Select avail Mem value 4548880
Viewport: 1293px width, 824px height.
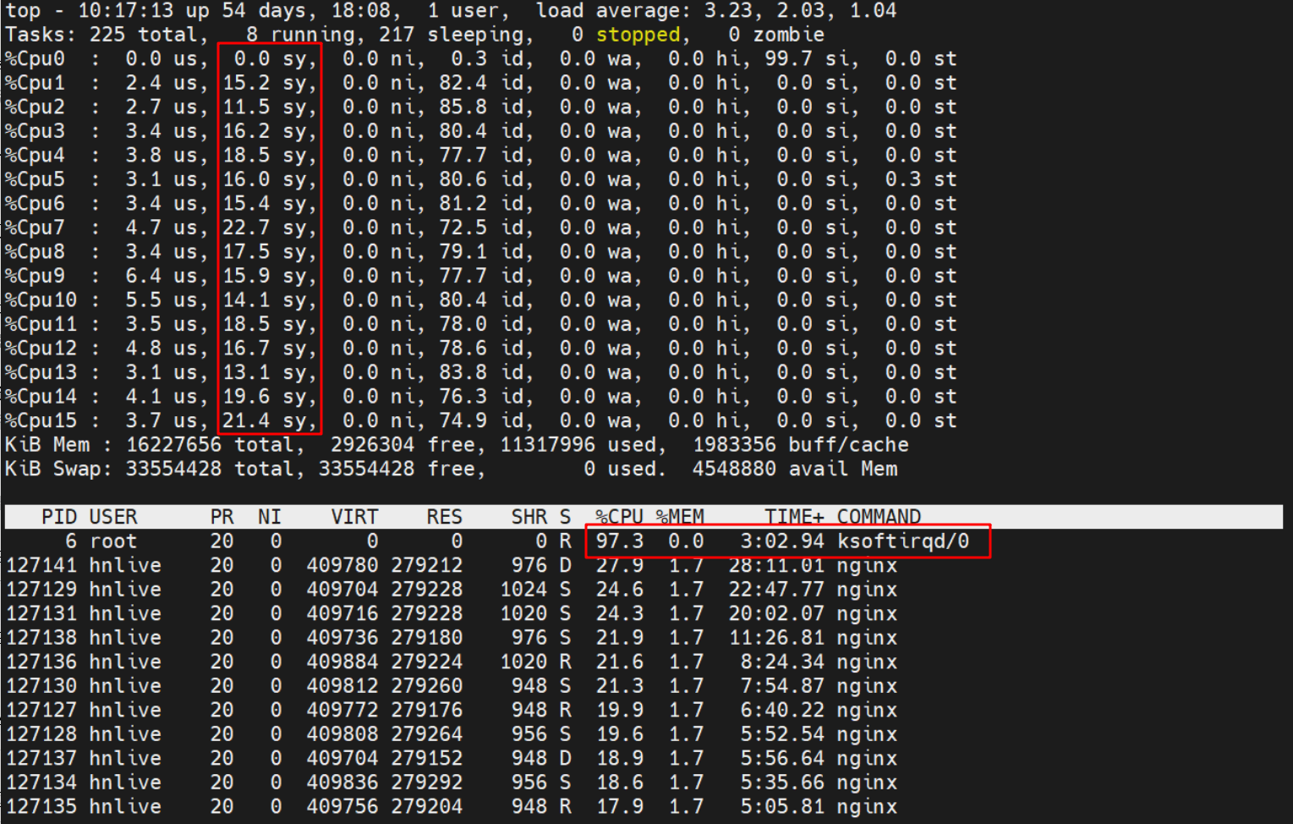(x=734, y=469)
